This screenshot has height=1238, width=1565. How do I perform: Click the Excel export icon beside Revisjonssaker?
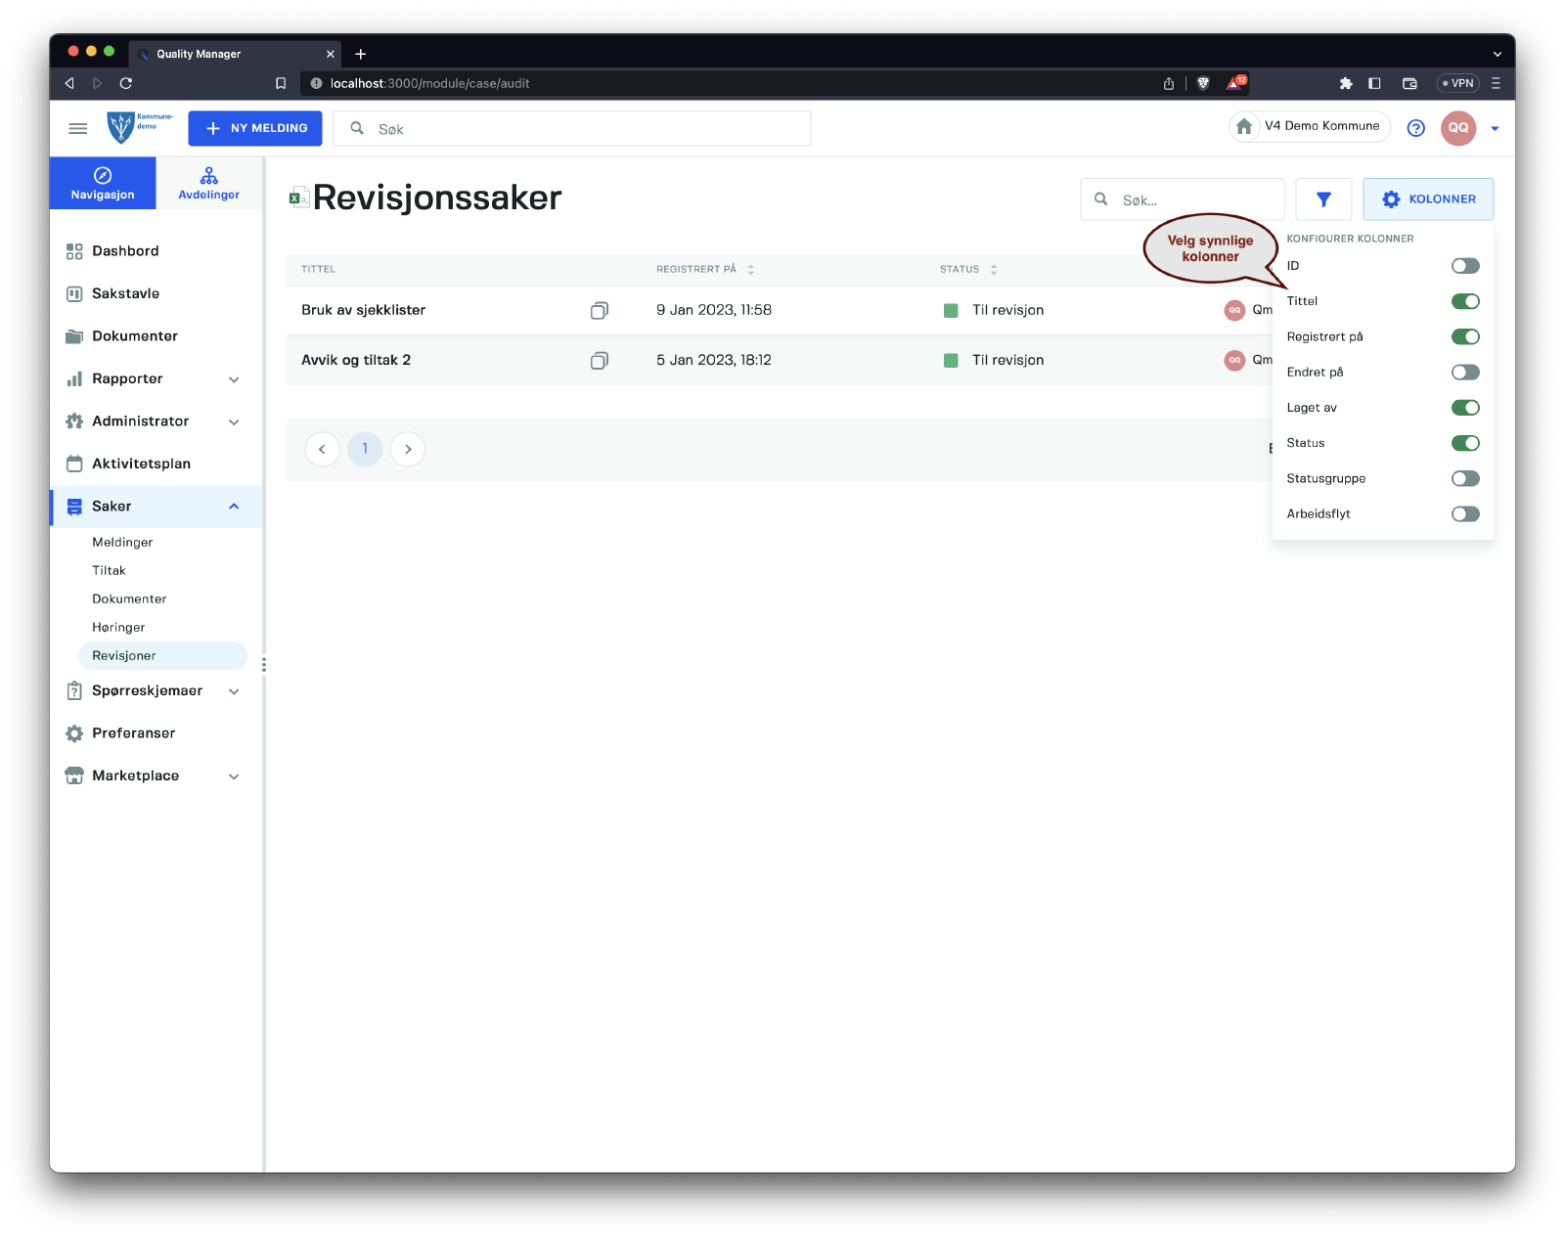298,199
